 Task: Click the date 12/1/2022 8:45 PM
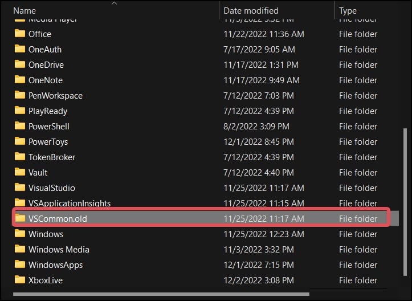pyautogui.click(x=259, y=142)
